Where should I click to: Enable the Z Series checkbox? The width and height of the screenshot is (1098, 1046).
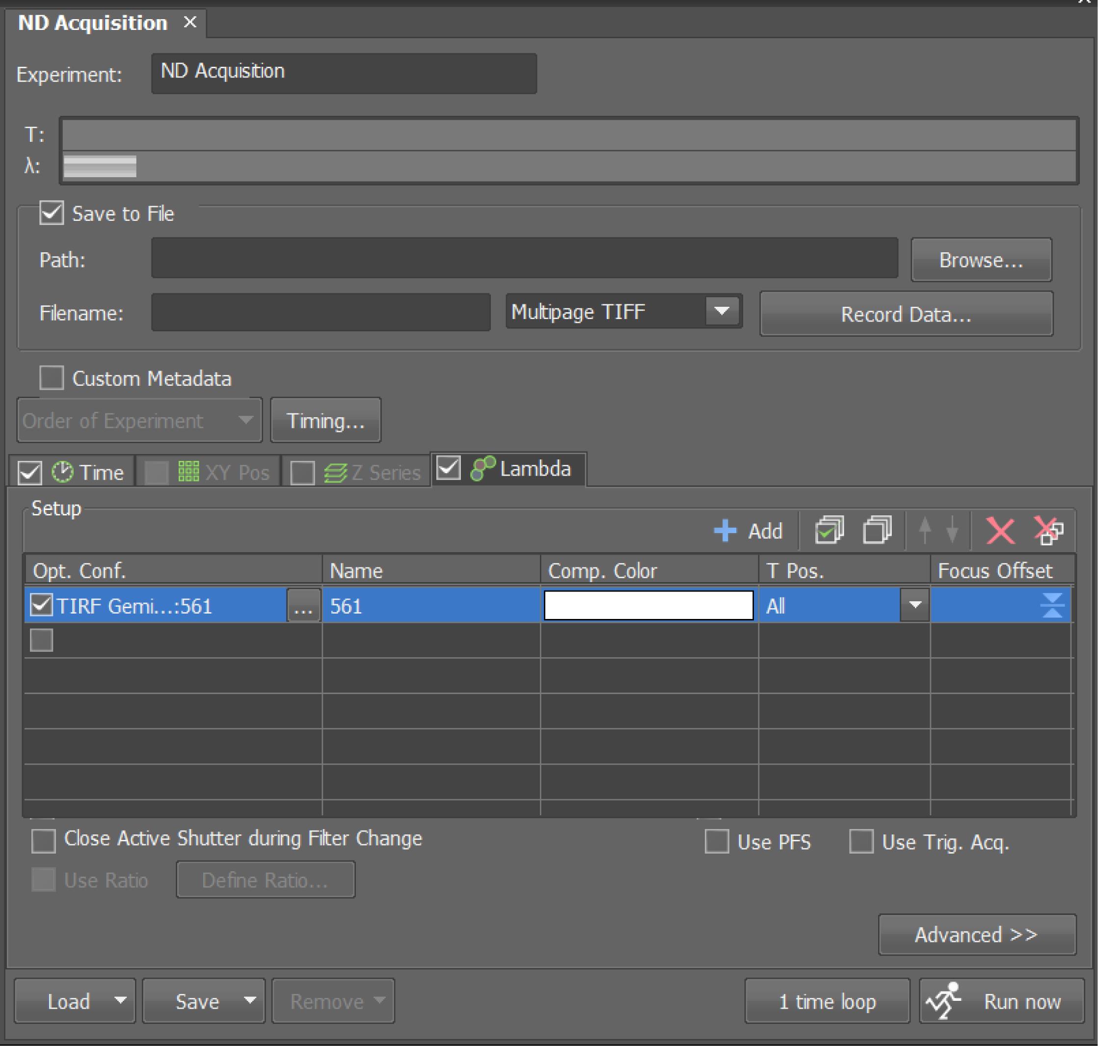302,473
